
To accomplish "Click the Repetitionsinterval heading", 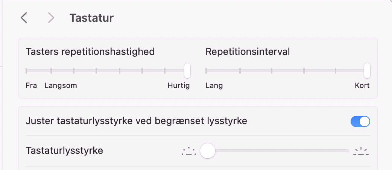I will (x=248, y=52).
